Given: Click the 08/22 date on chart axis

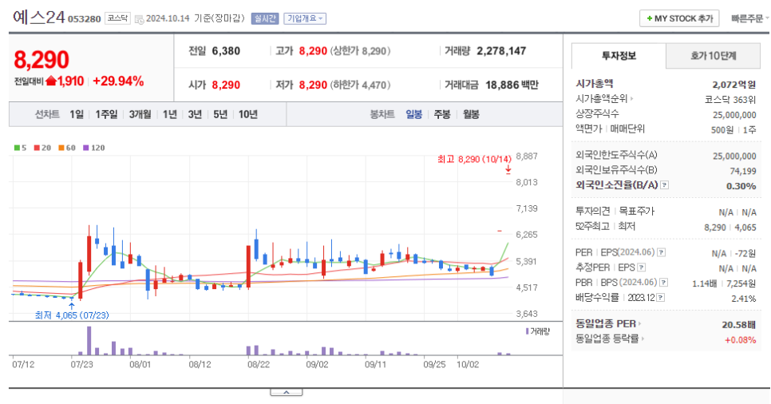Looking at the screenshot, I should [258, 365].
